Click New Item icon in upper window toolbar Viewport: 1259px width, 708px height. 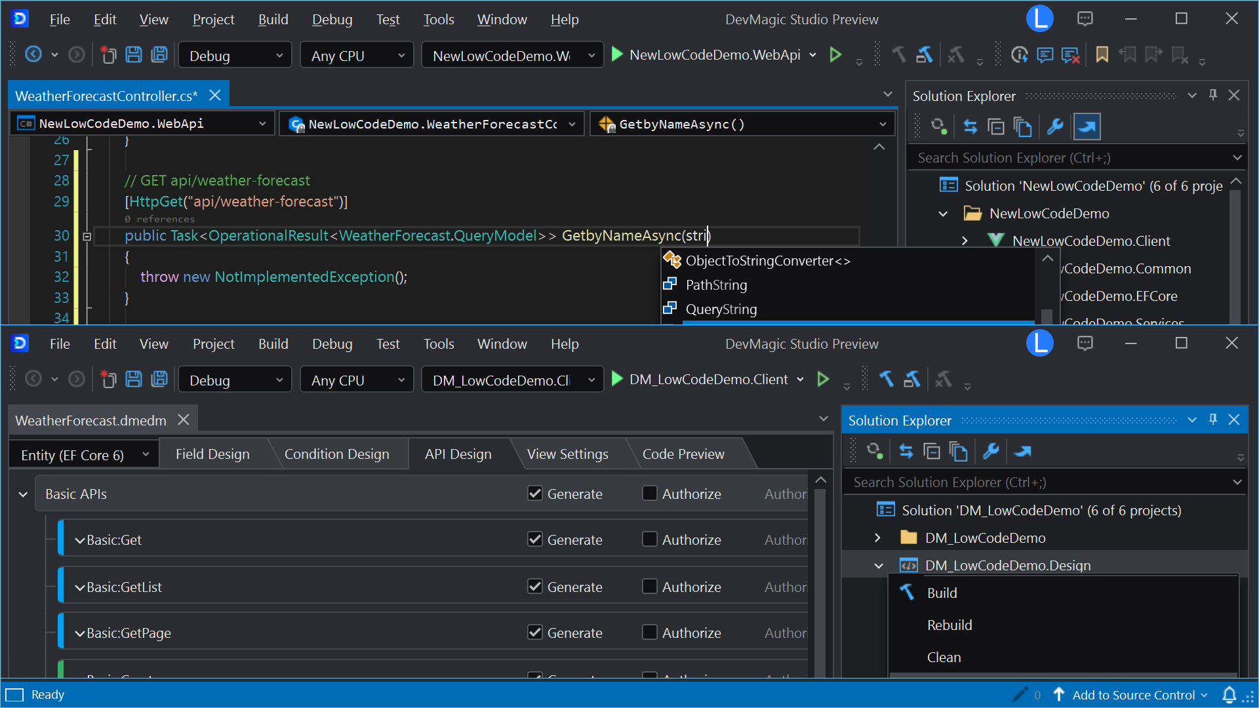pos(108,54)
